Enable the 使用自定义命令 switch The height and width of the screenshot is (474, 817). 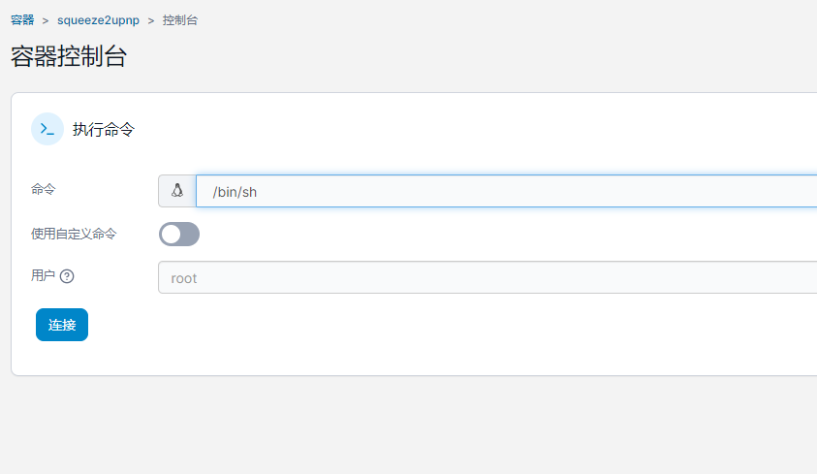tap(179, 234)
